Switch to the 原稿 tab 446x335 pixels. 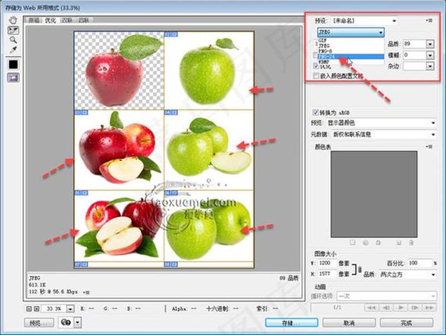[34, 20]
